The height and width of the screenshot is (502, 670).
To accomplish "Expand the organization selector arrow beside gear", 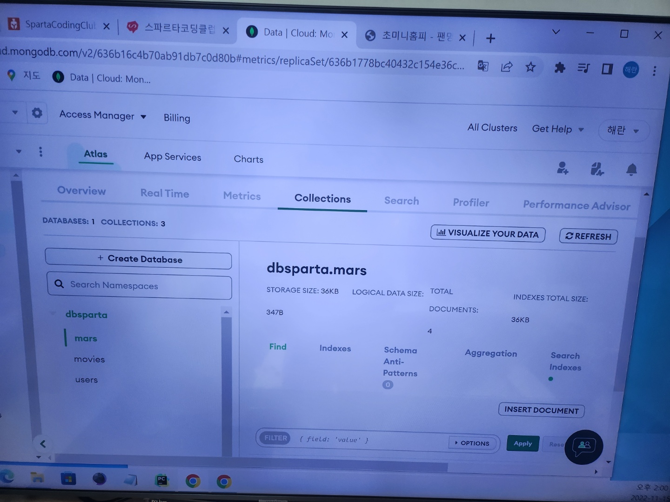I will point(15,112).
